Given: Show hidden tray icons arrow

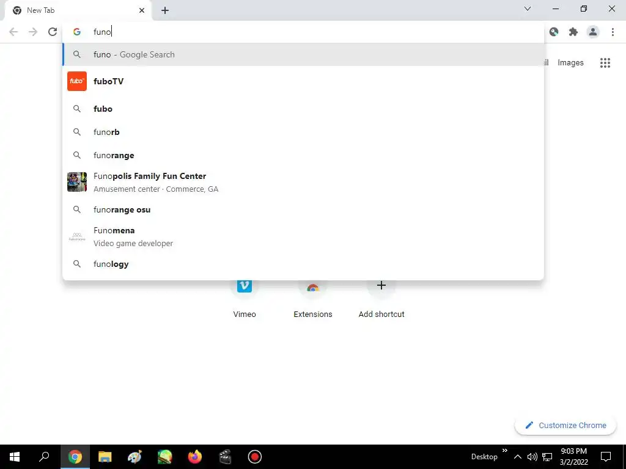Looking at the screenshot, I should tap(517, 457).
